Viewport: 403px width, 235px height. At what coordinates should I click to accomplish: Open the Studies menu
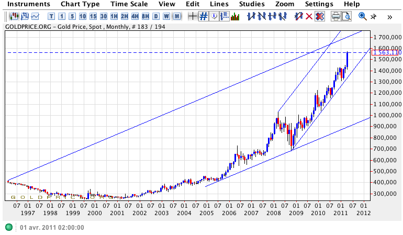pos(252,4)
